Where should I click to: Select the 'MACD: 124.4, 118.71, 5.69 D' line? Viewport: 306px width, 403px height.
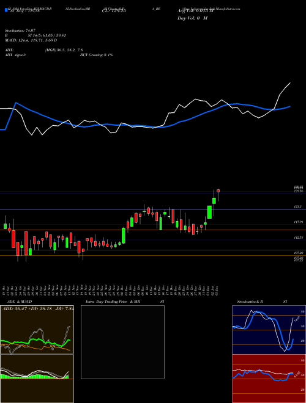point(31,40)
